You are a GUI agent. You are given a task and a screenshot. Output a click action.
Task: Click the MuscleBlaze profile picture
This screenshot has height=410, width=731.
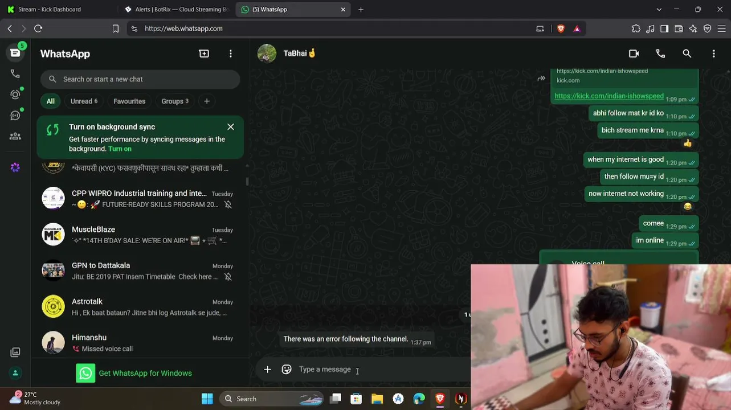coord(54,235)
